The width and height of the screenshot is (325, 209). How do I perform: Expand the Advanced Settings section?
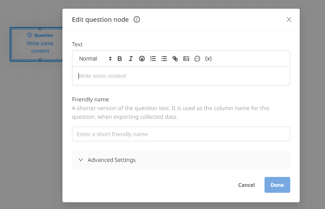[x=181, y=160]
